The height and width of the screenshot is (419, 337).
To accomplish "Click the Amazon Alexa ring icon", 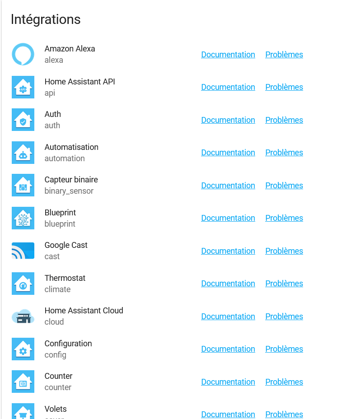I will (x=23, y=54).
